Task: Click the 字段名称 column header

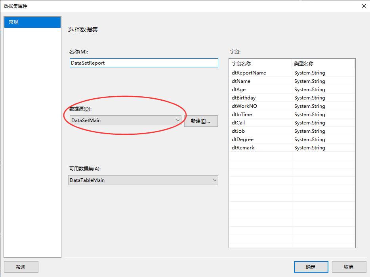Action: point(261,63)
